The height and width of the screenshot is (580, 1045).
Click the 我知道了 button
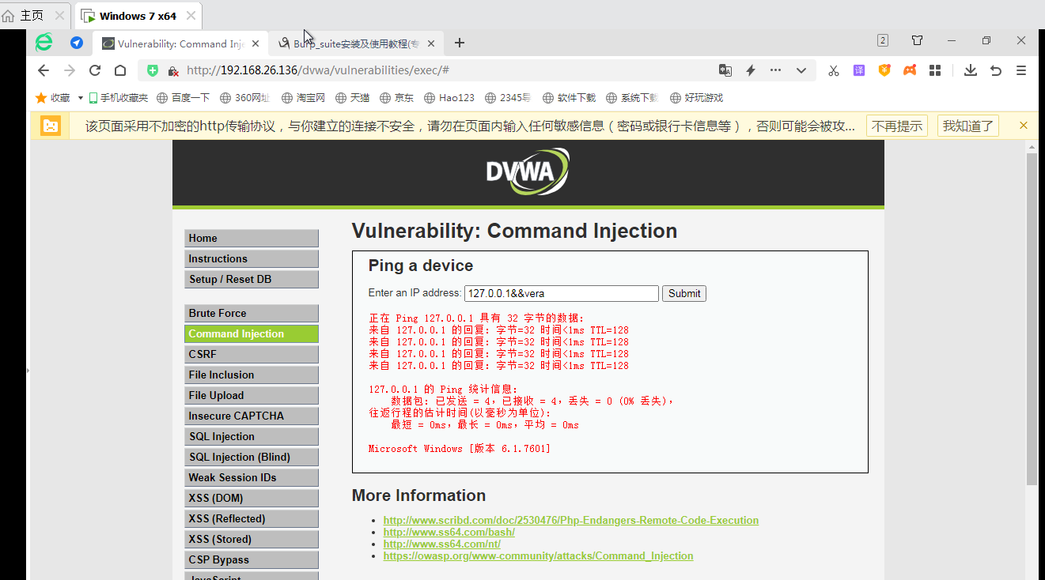(968, 126)
